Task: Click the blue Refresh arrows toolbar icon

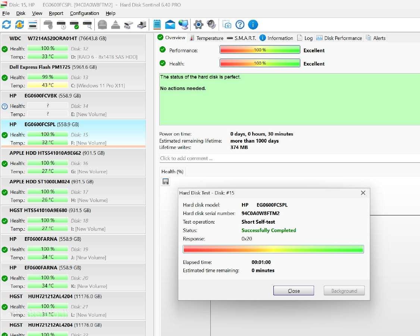Action: (6, 25)
